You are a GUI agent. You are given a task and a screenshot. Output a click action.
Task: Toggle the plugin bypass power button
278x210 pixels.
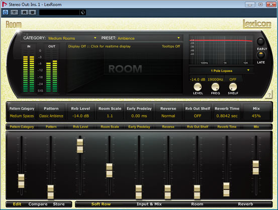[6, 13]
